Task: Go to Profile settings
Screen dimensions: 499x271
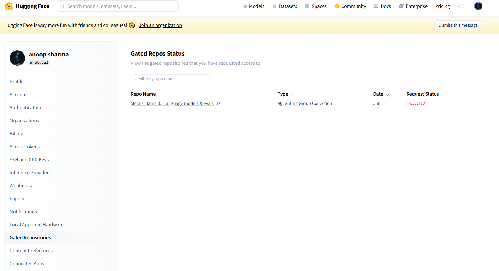Action: pyautogui.click(x=61, y=82)
